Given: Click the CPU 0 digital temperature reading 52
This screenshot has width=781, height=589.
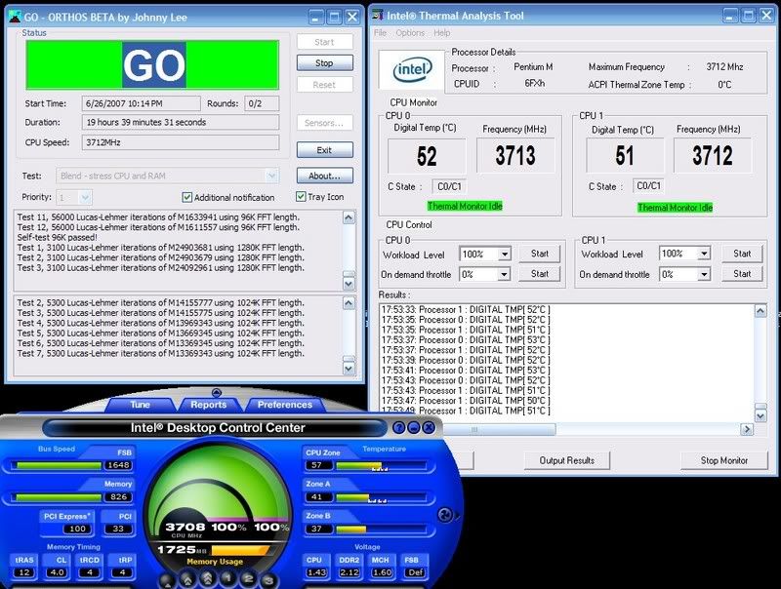Looking at the screenshot, I should click(x=427, y=156).
